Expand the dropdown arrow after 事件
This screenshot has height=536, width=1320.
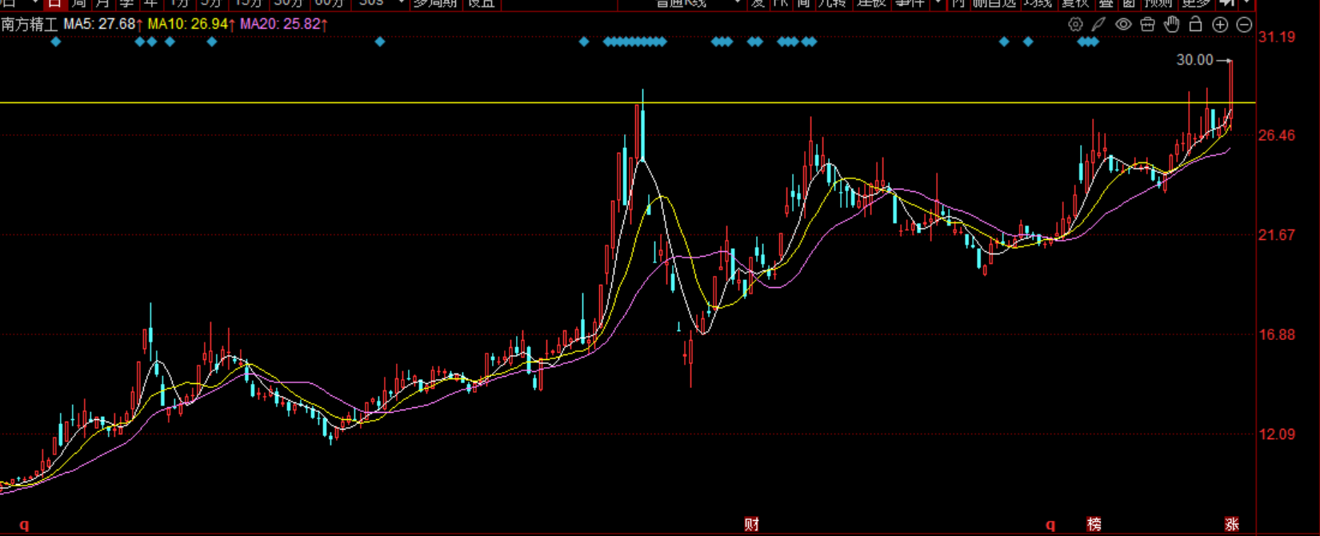pyautogui.click(x=938, y=3)
